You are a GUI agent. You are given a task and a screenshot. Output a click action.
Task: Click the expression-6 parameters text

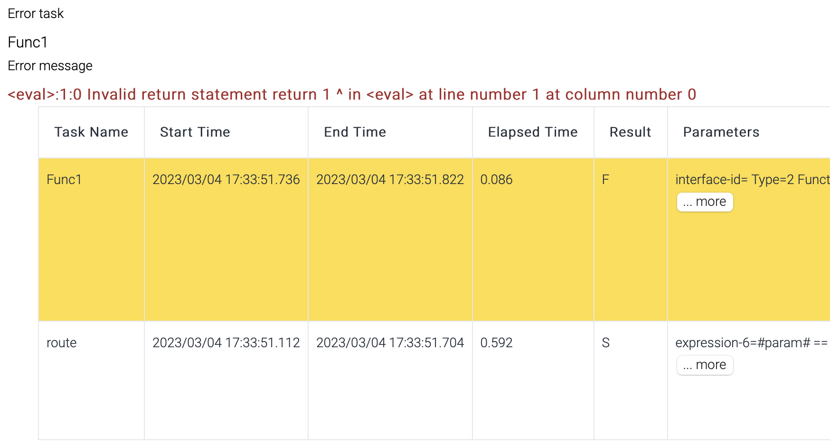click(751, 343)
